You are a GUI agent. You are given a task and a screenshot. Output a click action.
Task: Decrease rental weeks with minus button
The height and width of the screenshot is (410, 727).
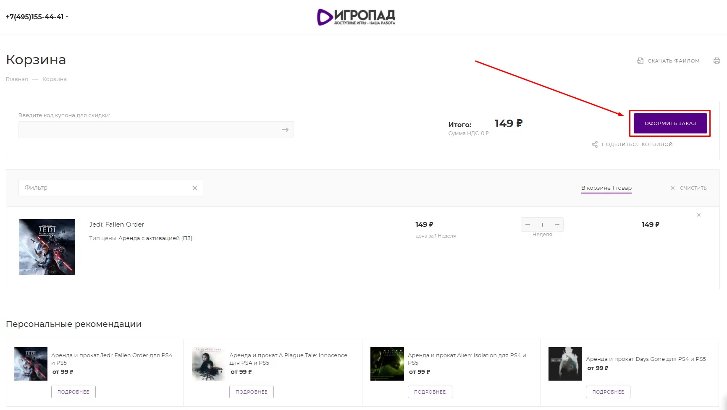(528, 225)
